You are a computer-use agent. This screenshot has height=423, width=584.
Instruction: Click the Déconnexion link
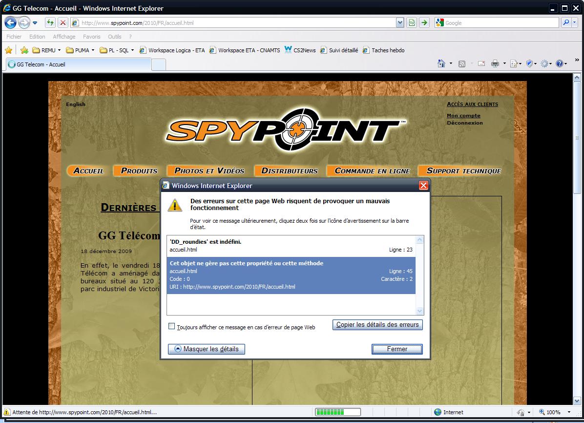tap(465, 123)
